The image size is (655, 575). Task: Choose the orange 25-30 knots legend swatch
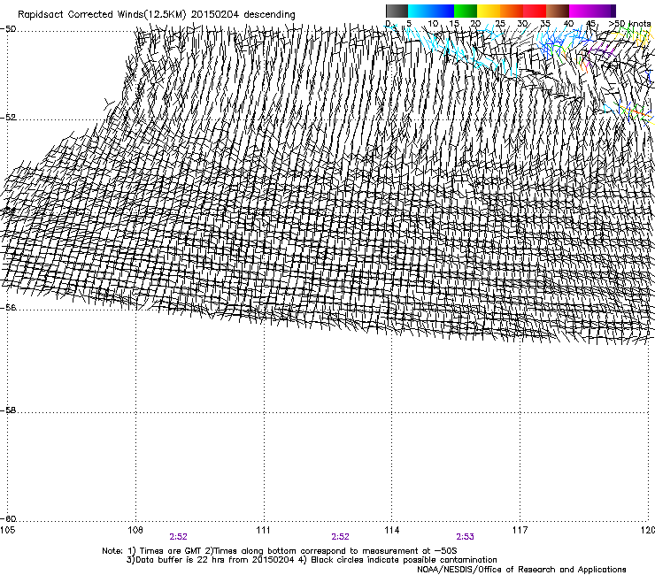point(512,11)
